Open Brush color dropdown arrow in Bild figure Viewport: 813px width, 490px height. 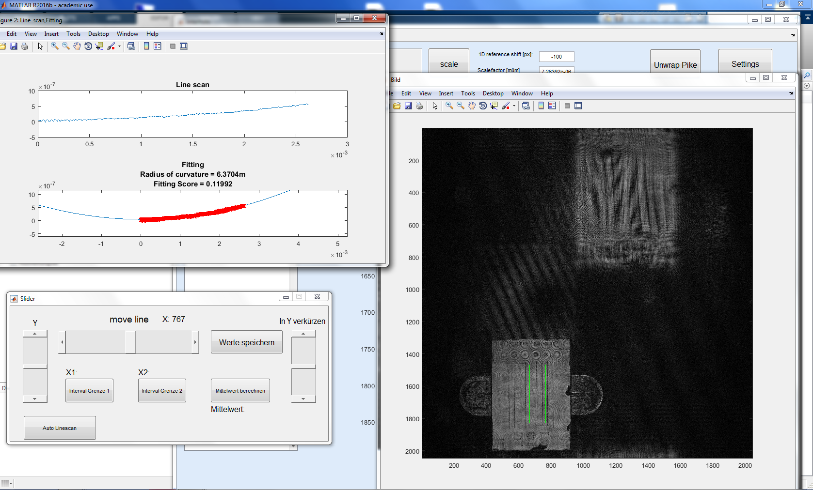(514, 106)
